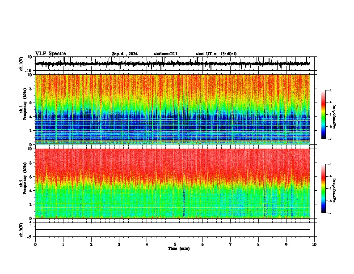Click the ch.1 spectrogram color scale bar
The height and width of the screenshot is (274, 354).
click(323, 115)
